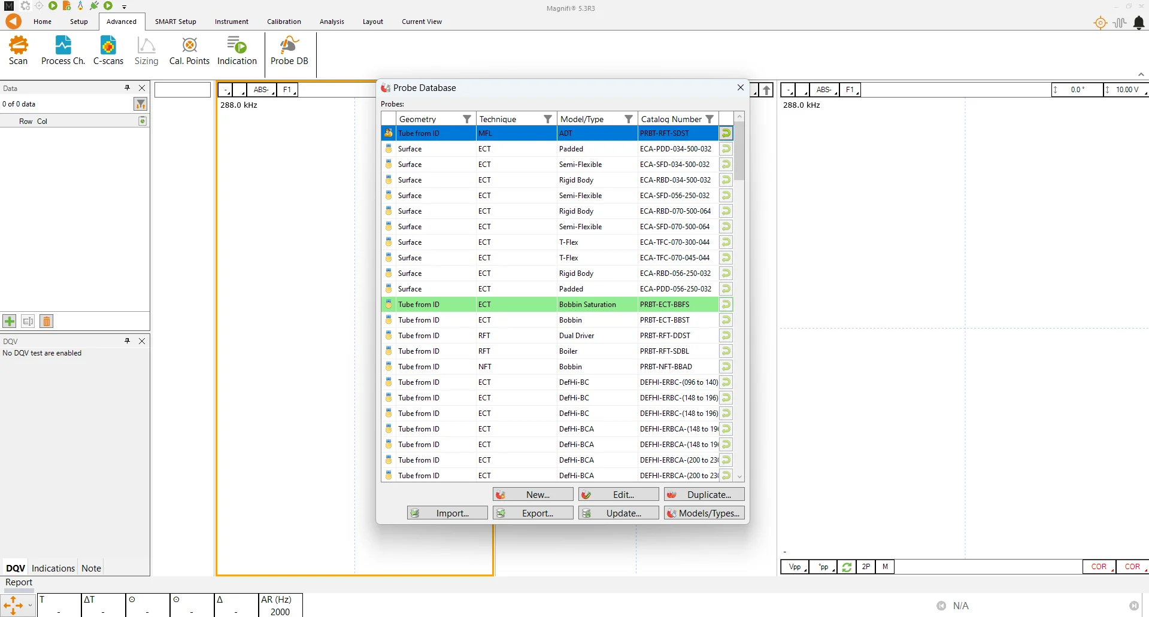Open ABS- dropdown in right chart
The width and height of the screenshot is (1149, 617).
(x=825, y=90)
